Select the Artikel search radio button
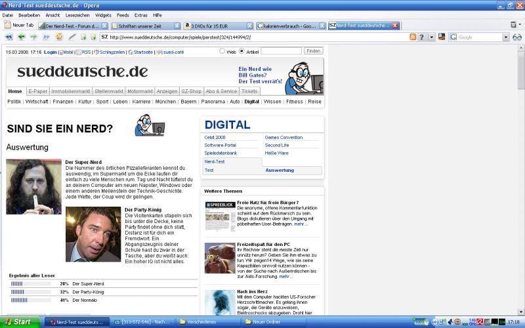The height and width of the screenshot is (328, 525). coord(241,51)
